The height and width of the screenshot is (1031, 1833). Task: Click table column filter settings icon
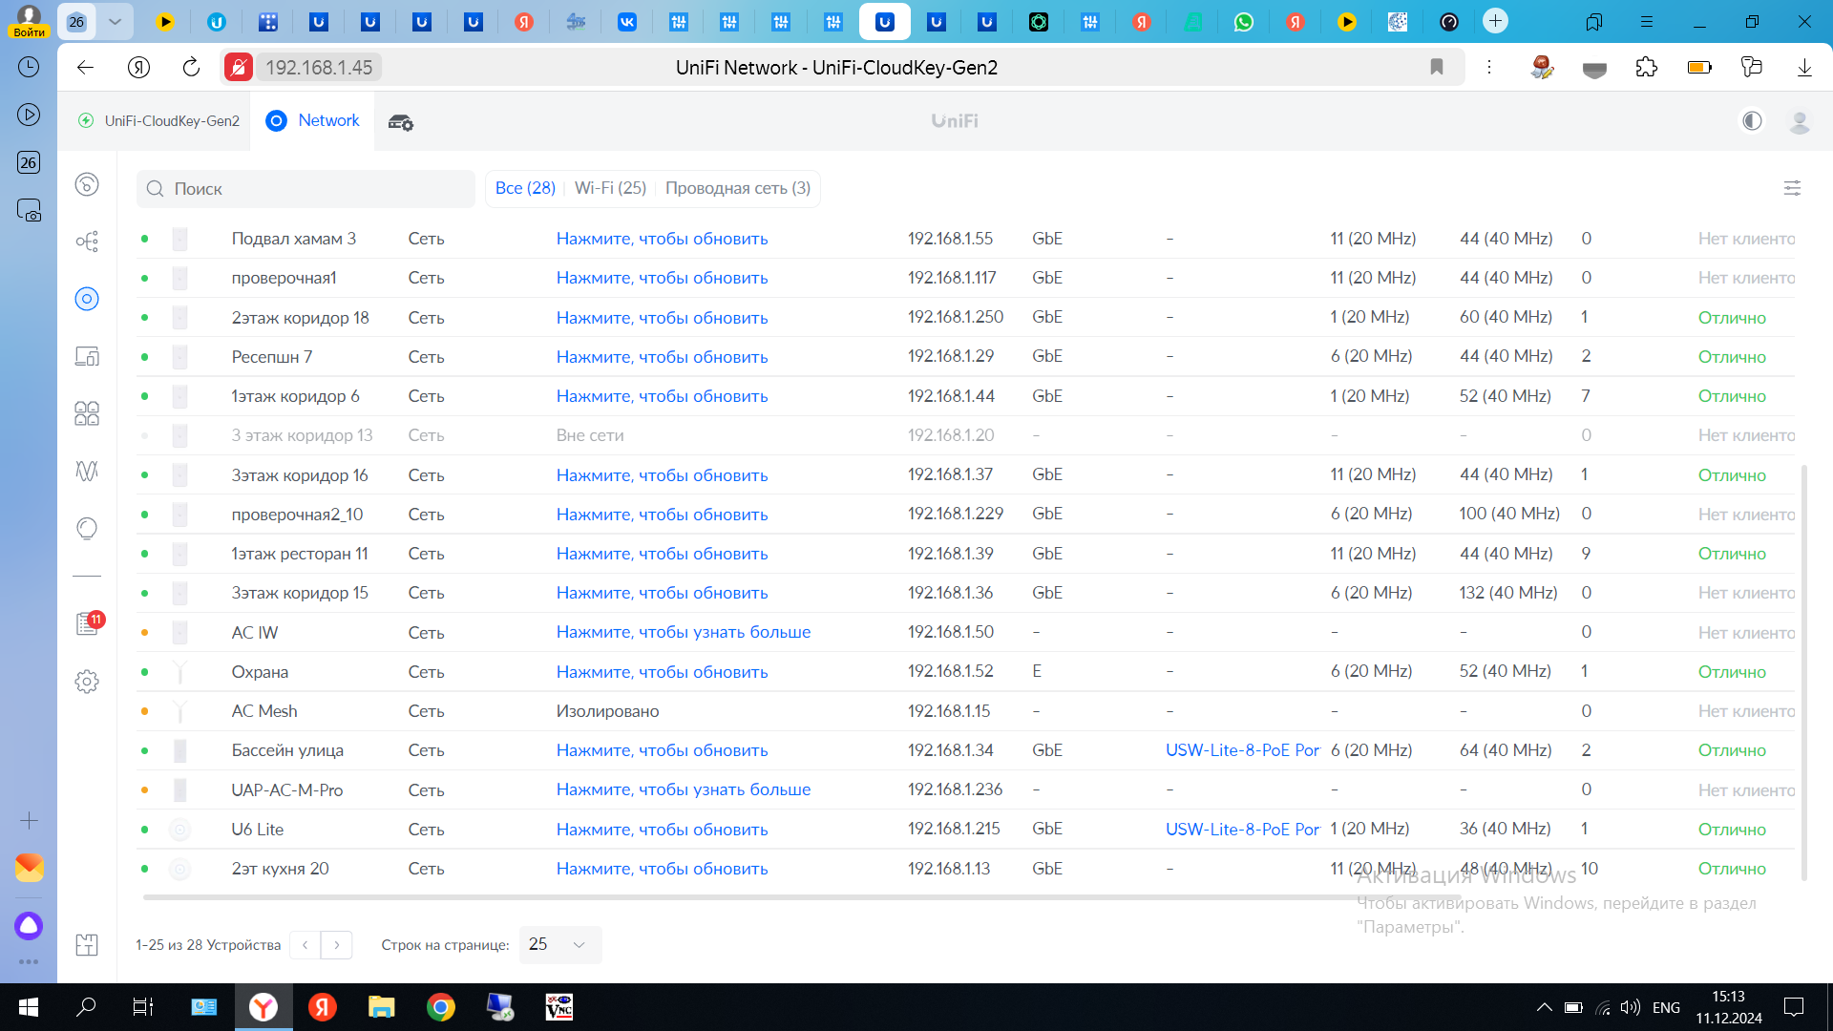pyautogui.click(x=1792, y=188)
